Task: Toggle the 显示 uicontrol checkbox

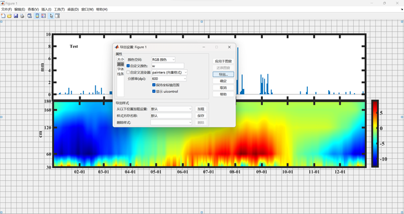Action: click(154, 91)
